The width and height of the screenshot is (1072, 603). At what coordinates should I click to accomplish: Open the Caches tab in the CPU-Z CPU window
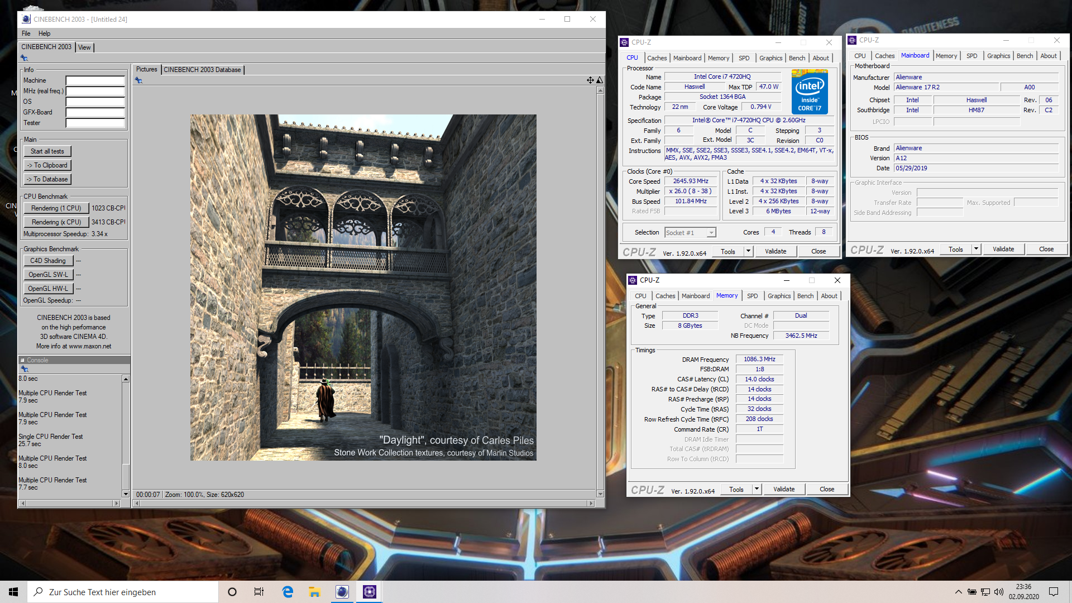(x=657, y=58)
